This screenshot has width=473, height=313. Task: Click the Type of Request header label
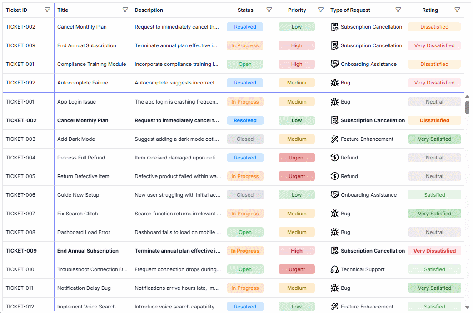(350, 10)
